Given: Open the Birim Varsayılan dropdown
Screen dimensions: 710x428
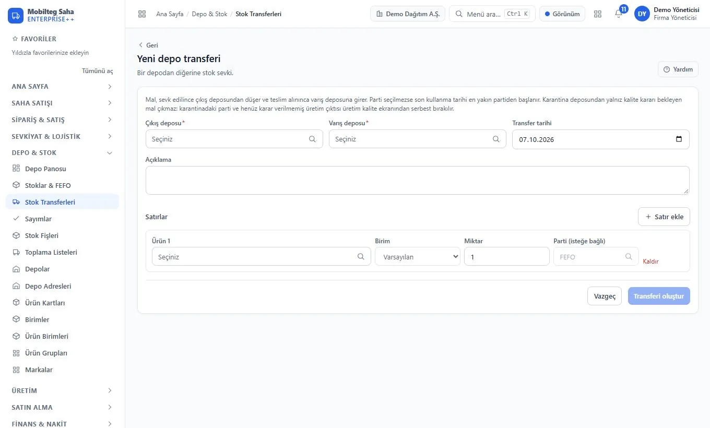Looking at the screenshot, I should [418, 257].
